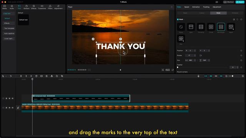Viewport: 246px width, 138px height.
Task: Click the Default text thumbnail
Action: pyautogui.click(x=23, y=20)
